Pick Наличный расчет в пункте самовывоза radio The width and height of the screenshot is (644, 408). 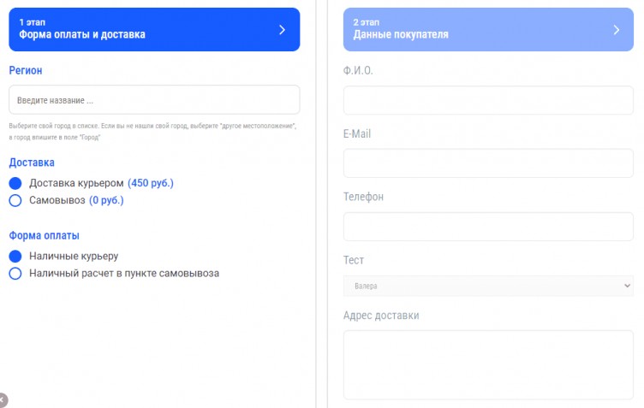click(x=15, y=274)
